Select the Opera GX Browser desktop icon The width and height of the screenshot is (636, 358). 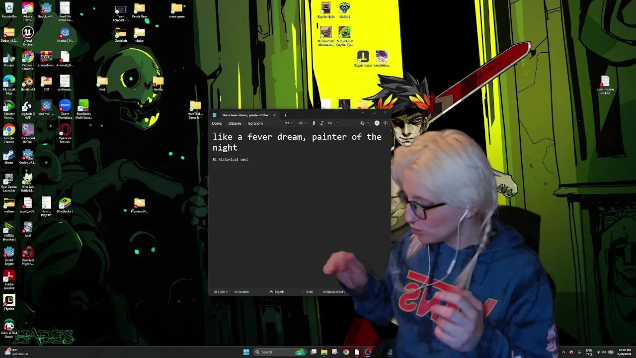click(65, 134)
